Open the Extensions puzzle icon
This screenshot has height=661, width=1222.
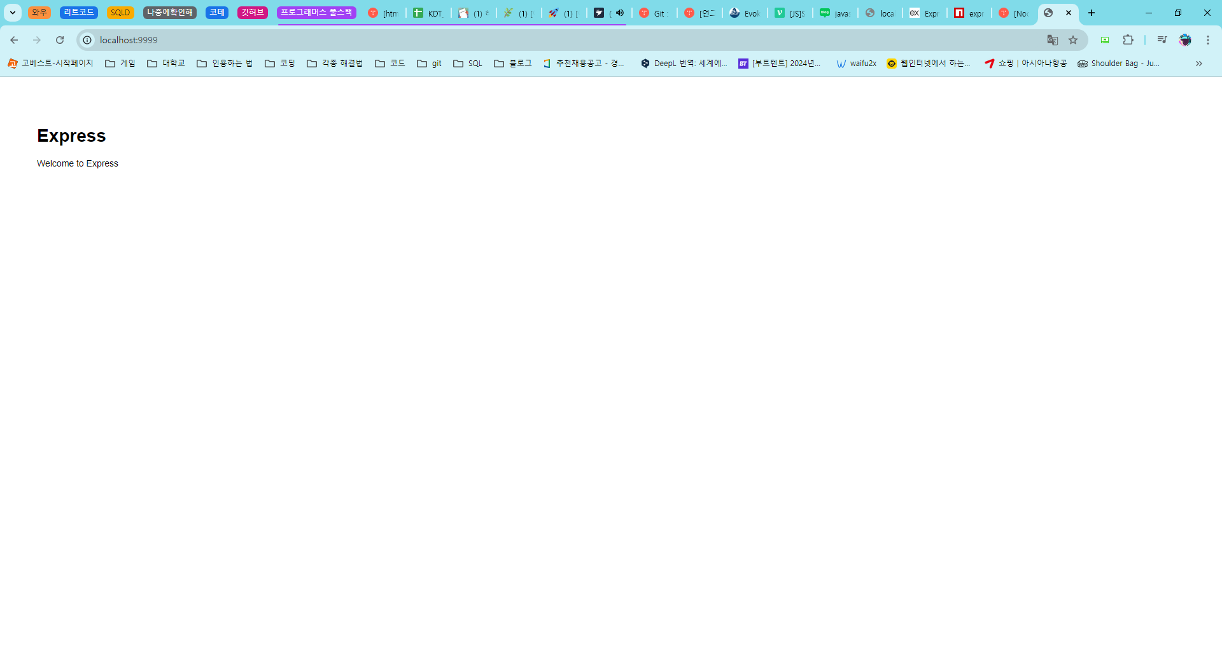1128,40
